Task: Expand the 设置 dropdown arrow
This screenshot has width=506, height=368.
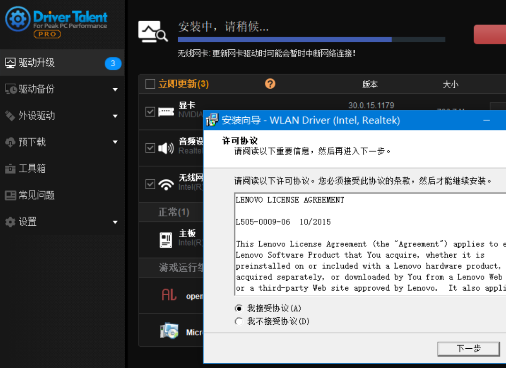Action: pos(115,222)
